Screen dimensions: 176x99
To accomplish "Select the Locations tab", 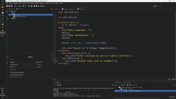I will tap(118, 82).
